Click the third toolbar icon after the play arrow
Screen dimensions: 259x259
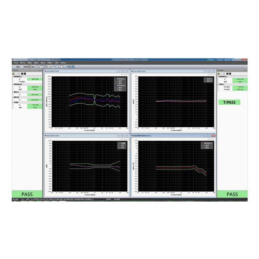(22, 67)
